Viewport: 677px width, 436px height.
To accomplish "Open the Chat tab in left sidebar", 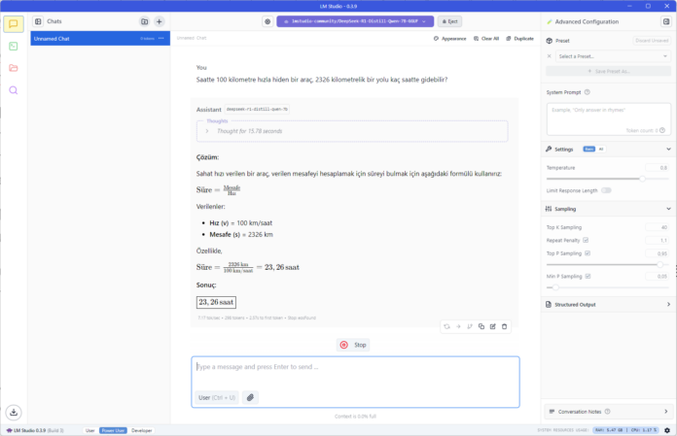I will pyautogui.click(x=14, y=23).
